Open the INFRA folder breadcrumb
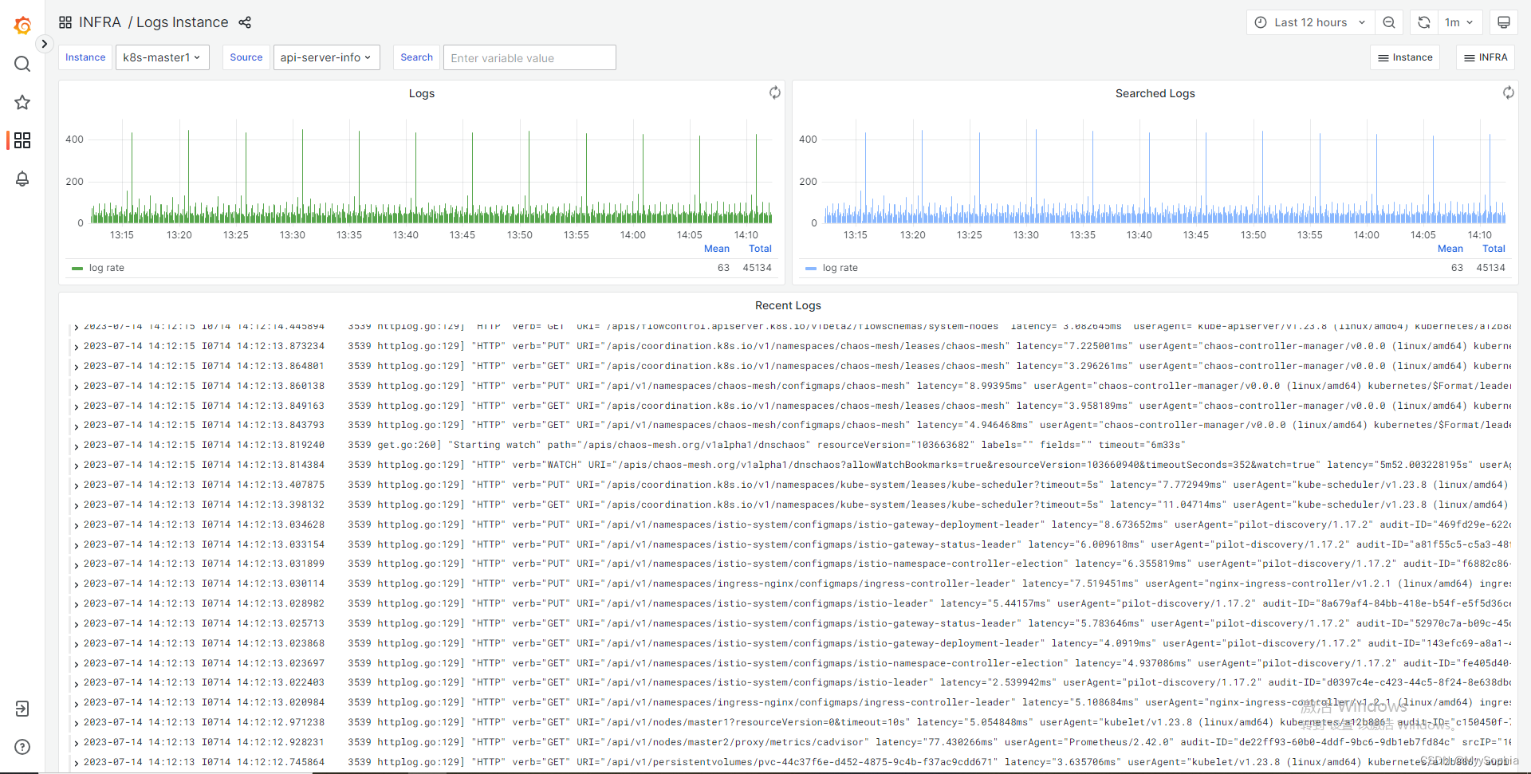The image size is (1531, 774). click(100, 22)
